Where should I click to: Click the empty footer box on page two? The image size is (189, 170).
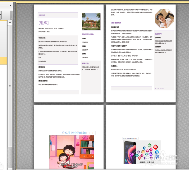(x=131, y=88)
